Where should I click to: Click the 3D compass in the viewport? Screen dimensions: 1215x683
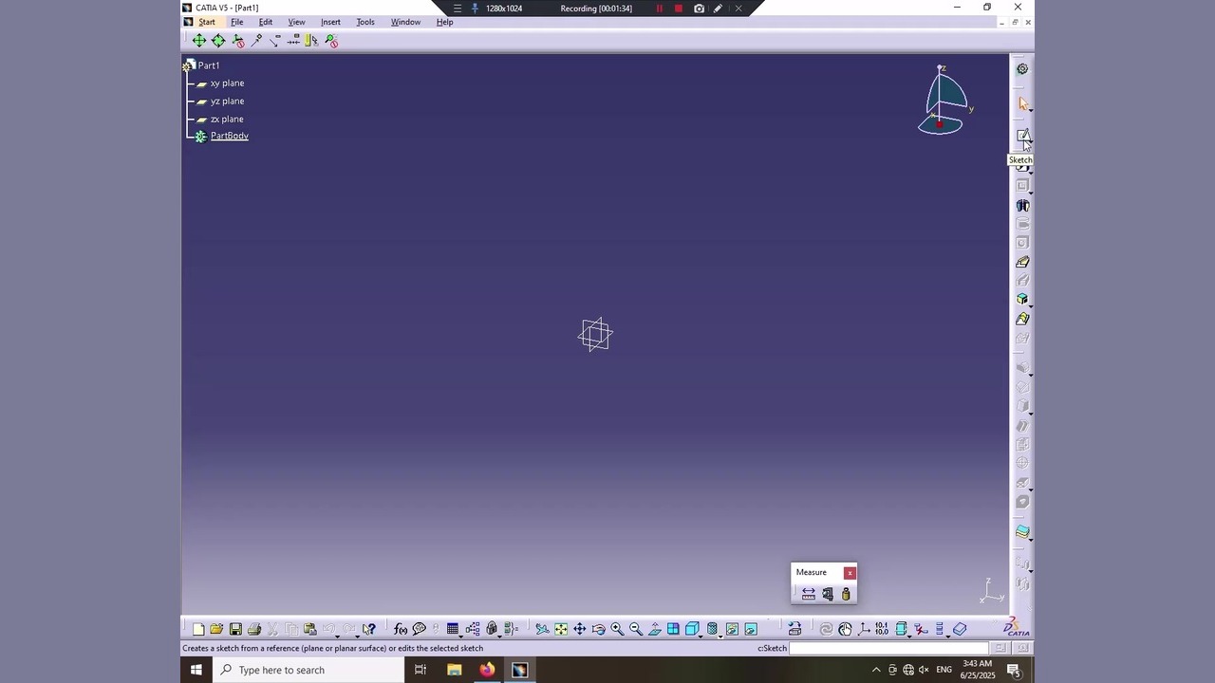click(x=943, y=101)
